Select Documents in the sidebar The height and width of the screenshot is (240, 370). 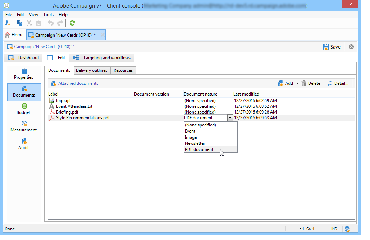(24, 92)
